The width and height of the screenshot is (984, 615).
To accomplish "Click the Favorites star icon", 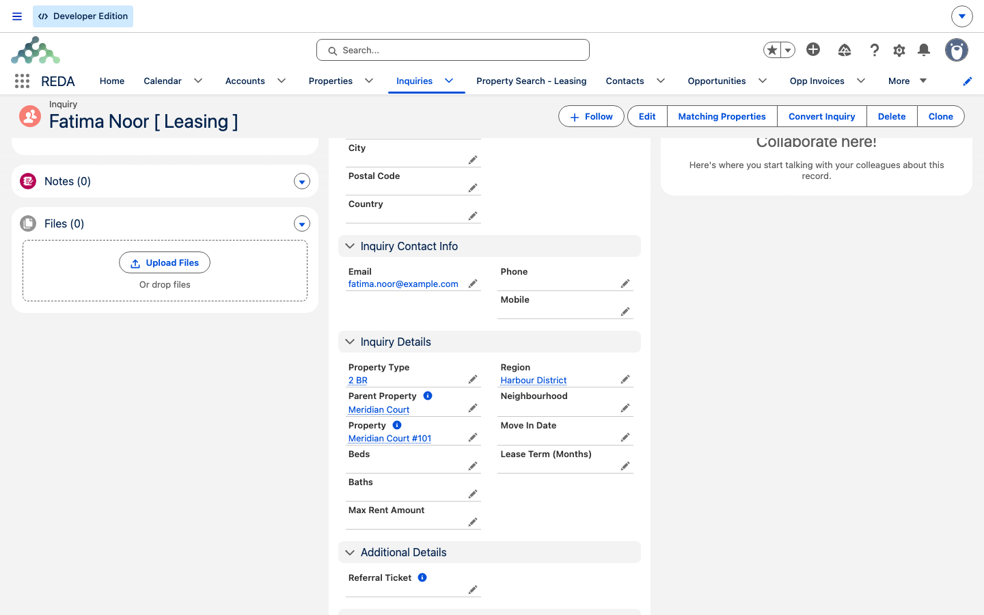I will click(x=772, y=50).
